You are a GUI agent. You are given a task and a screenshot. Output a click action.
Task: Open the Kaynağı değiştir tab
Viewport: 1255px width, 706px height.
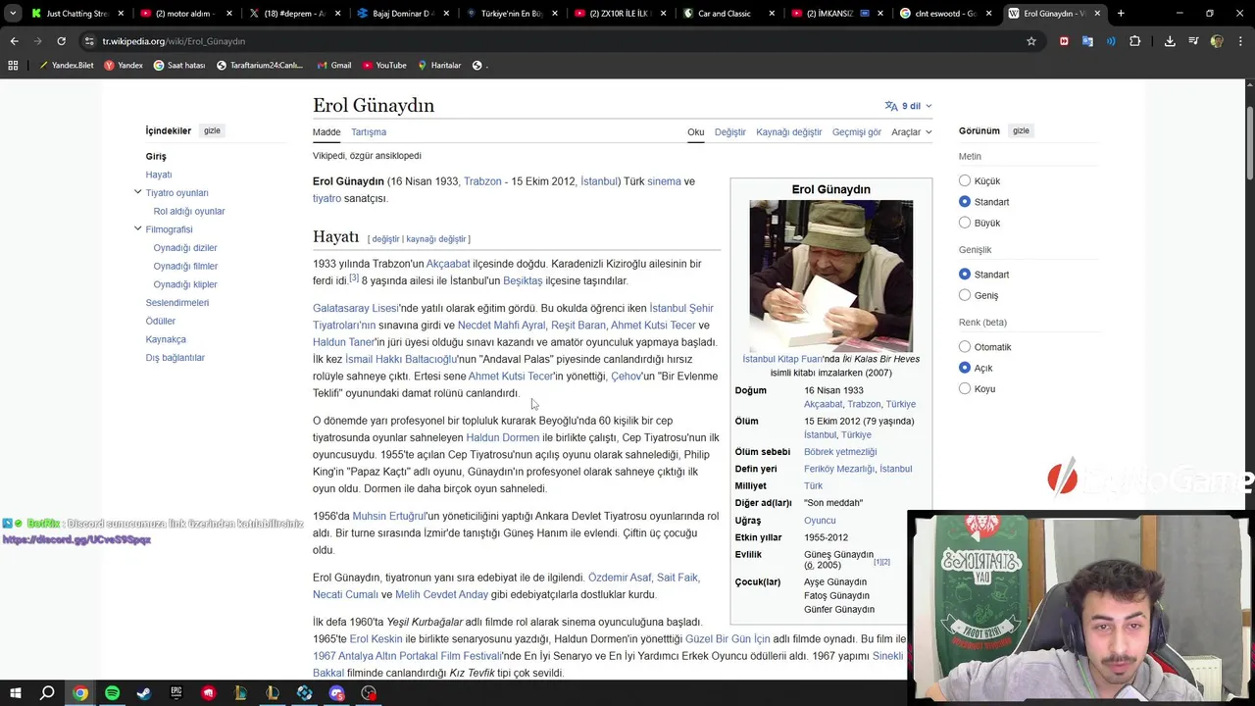pyautogui.click(x=789, y=132)
